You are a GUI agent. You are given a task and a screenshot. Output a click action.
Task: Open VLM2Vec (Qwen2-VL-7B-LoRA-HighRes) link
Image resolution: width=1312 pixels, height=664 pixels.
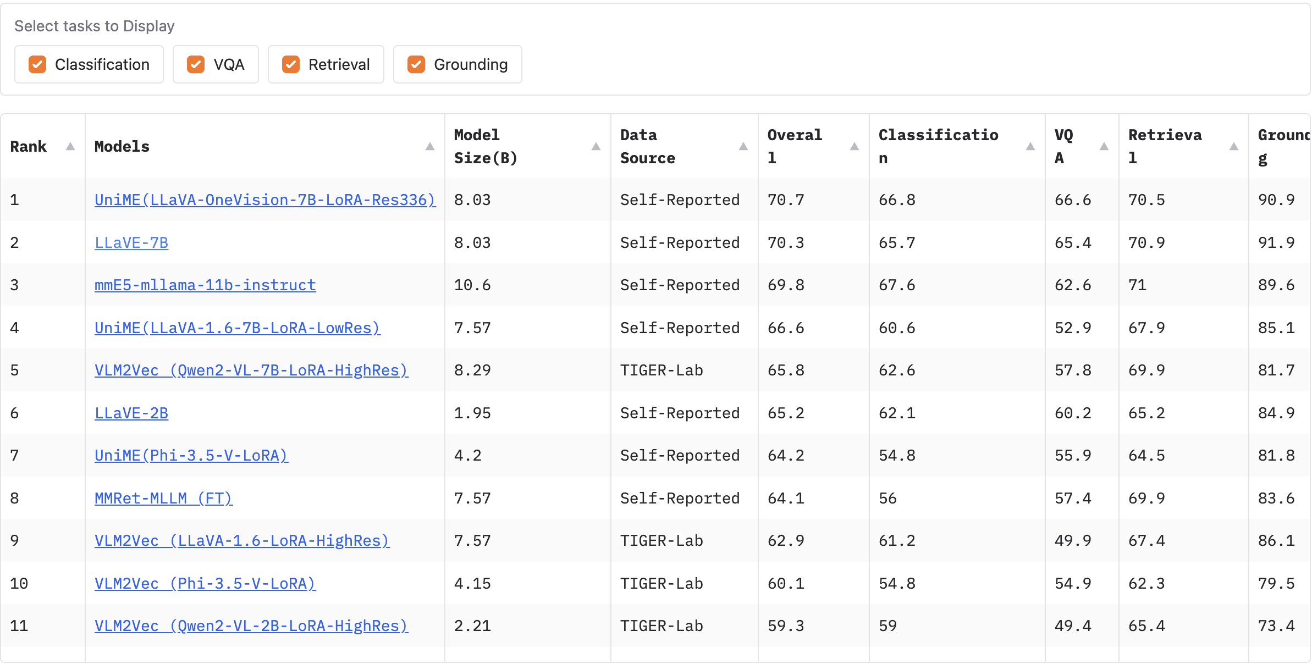pyautogui.click(x=251, y=370)
